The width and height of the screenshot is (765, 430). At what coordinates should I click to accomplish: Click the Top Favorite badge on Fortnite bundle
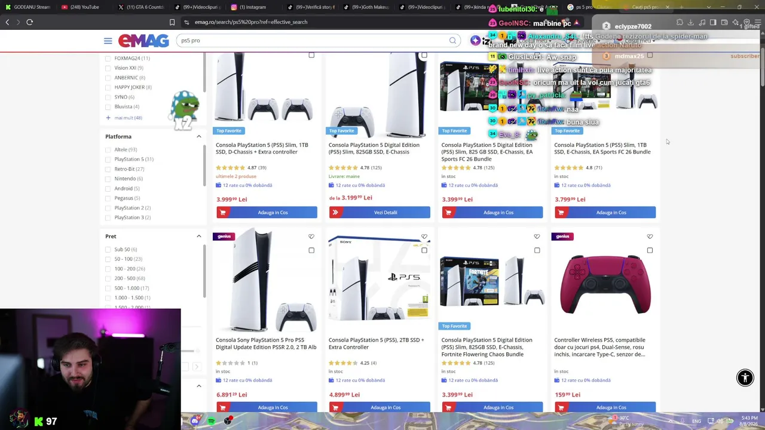(455, 326)
